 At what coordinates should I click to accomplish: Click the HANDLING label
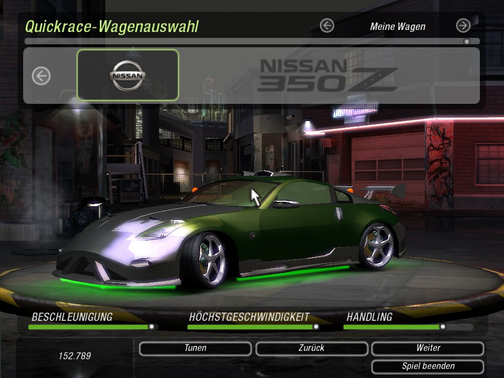[369, 317]
